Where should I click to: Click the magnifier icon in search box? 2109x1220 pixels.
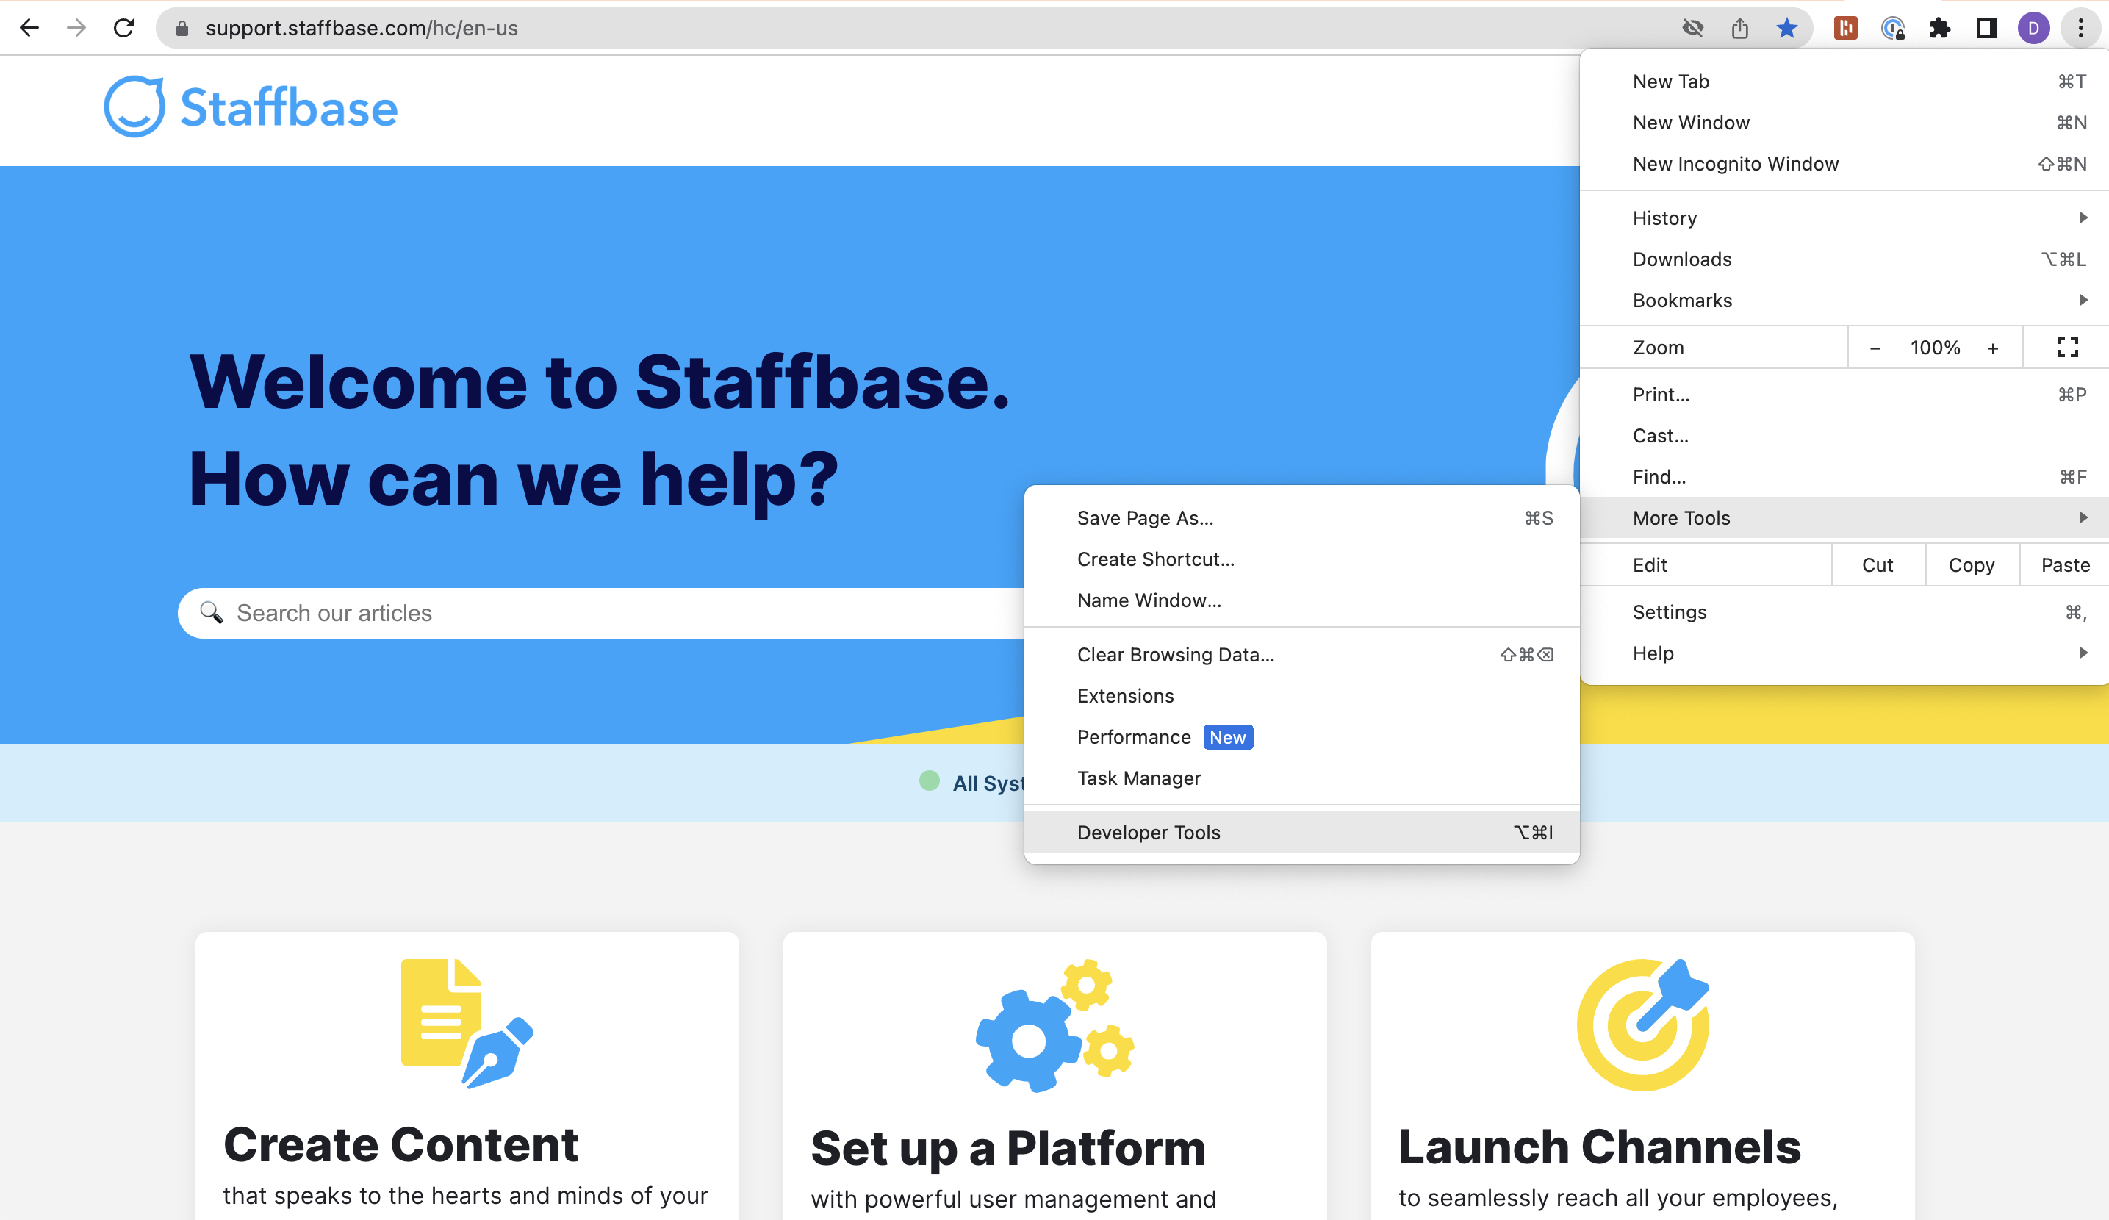211,612
